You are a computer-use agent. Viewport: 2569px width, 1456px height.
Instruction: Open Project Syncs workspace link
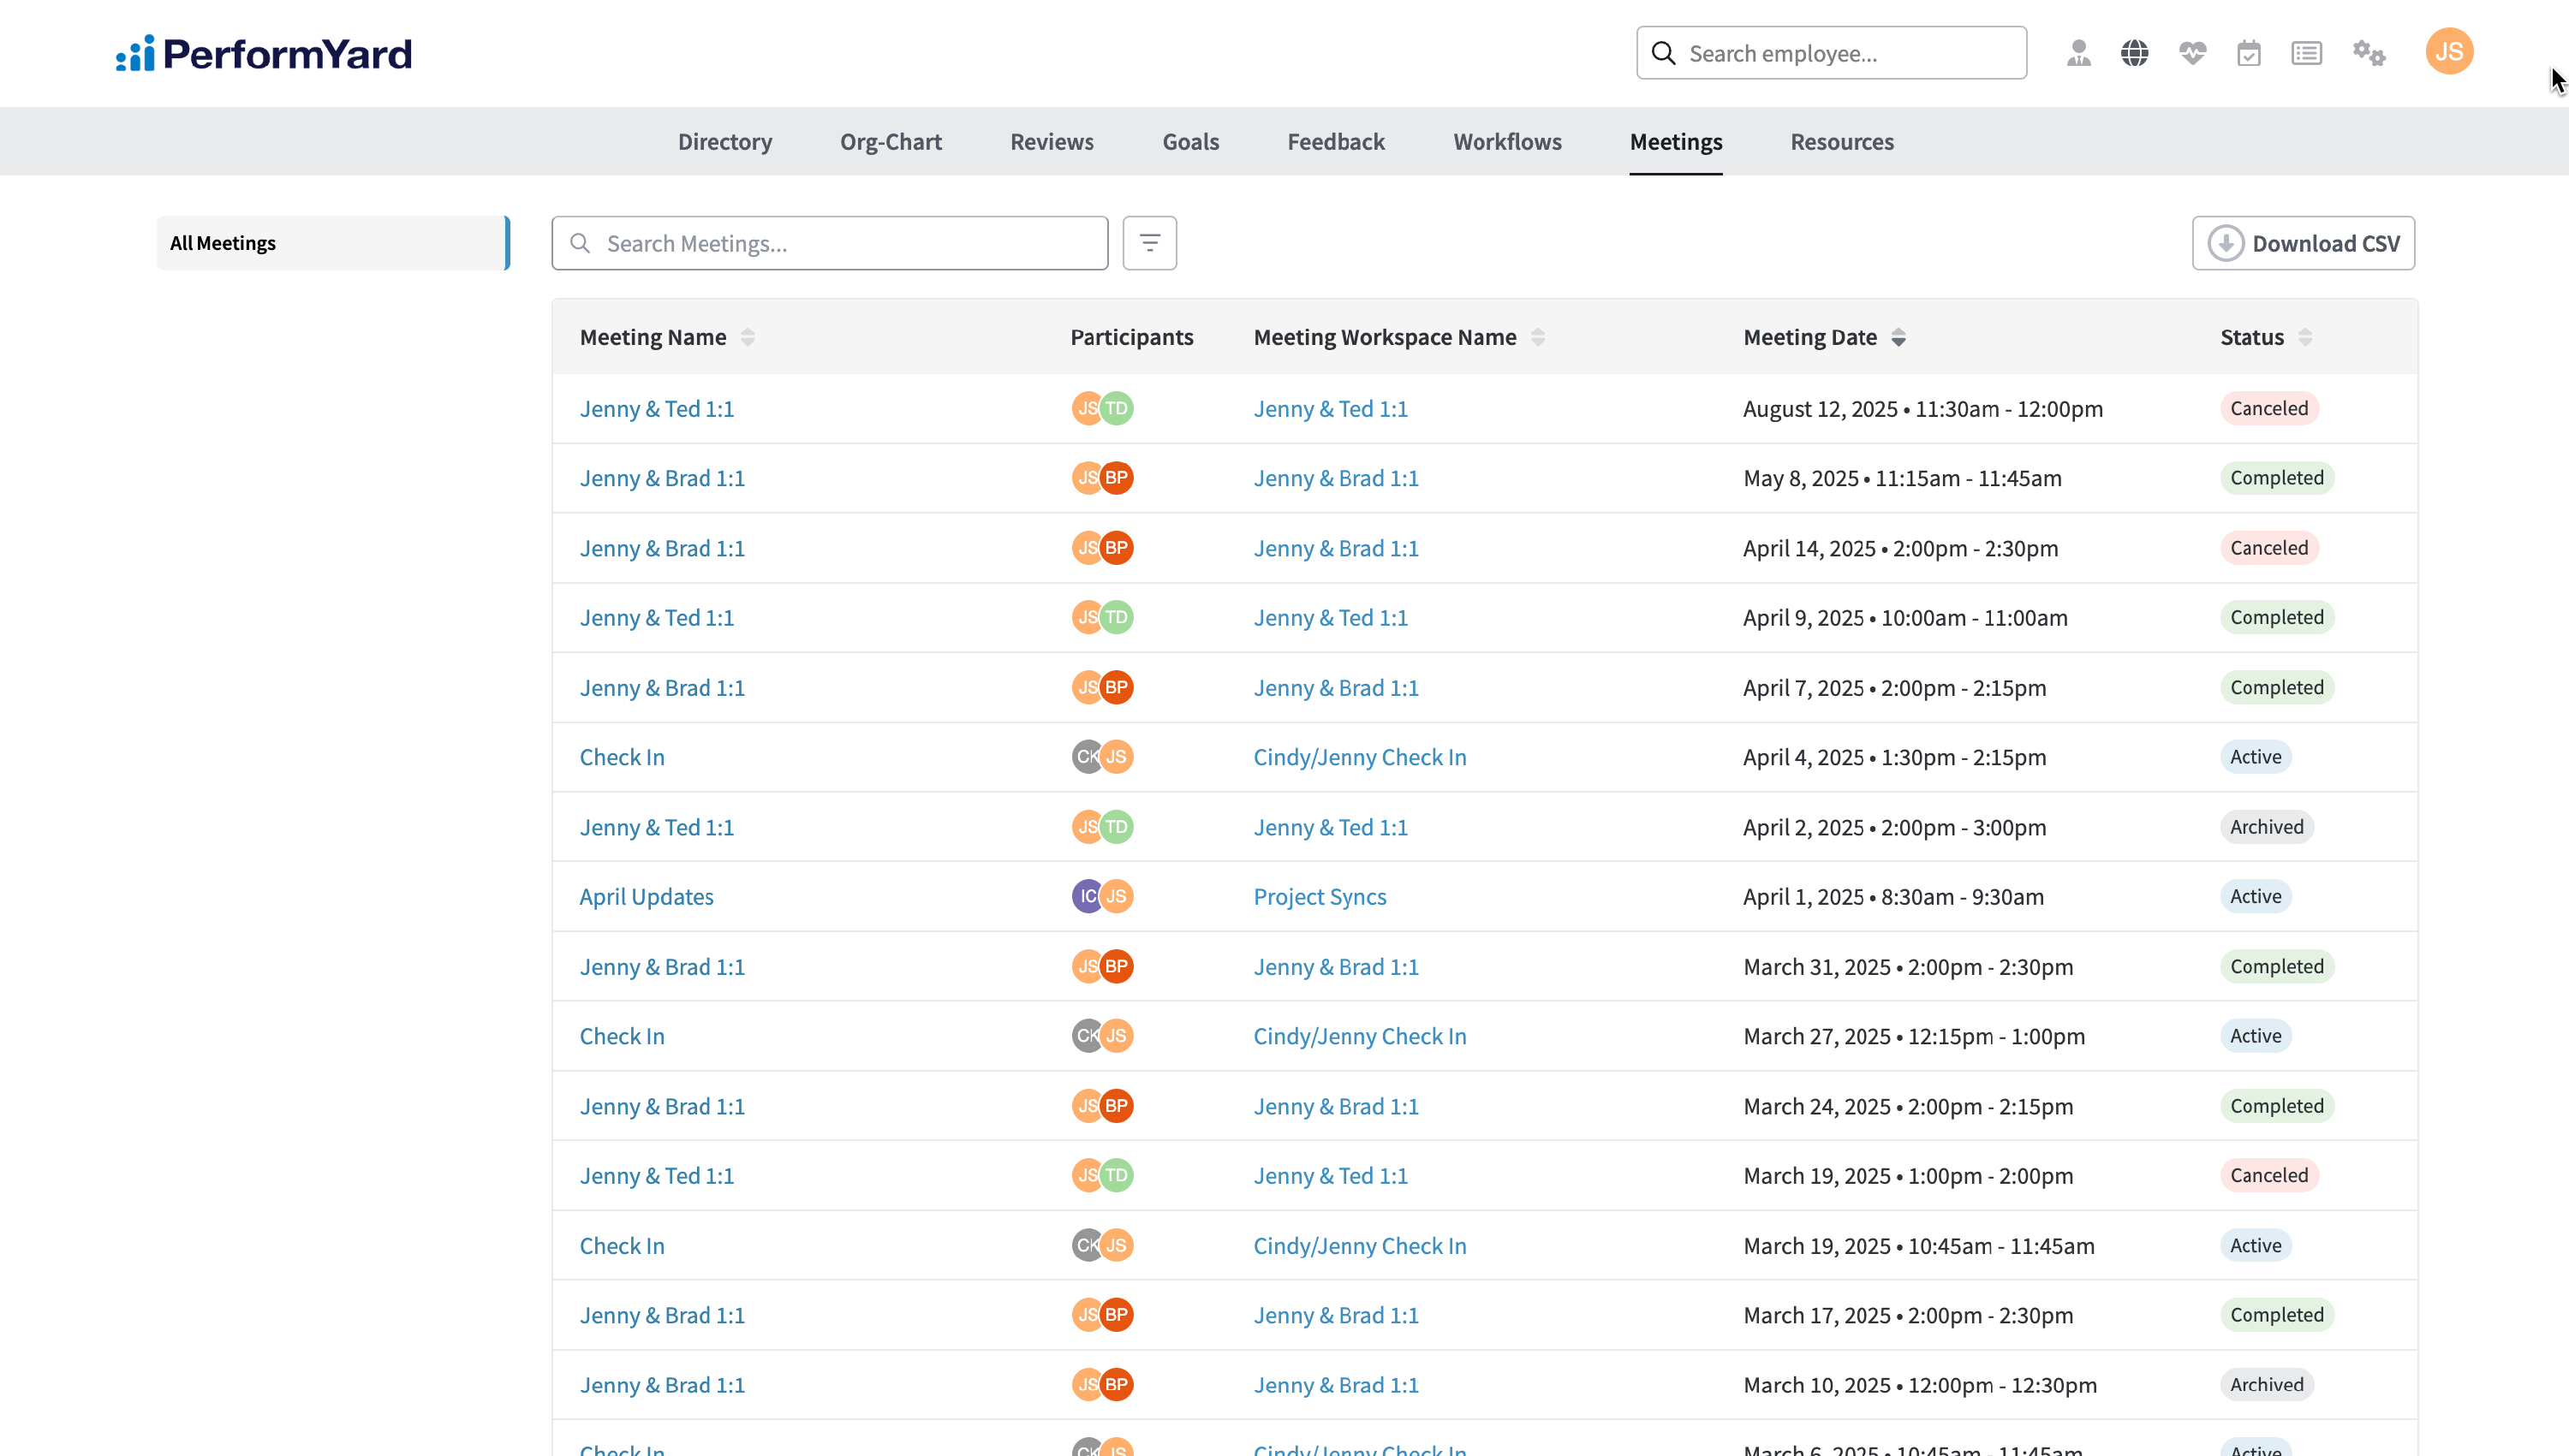tap(1320, 897)
